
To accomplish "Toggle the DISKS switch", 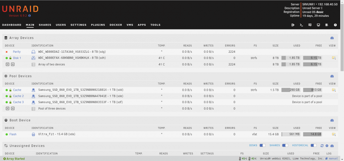I will [262, 146].
